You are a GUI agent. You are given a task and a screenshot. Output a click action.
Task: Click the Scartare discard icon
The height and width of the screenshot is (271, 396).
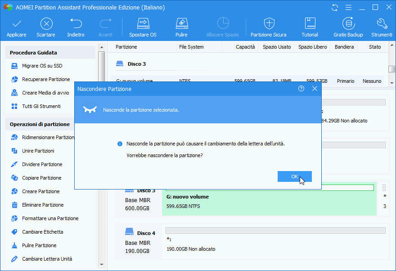point(46,27)
